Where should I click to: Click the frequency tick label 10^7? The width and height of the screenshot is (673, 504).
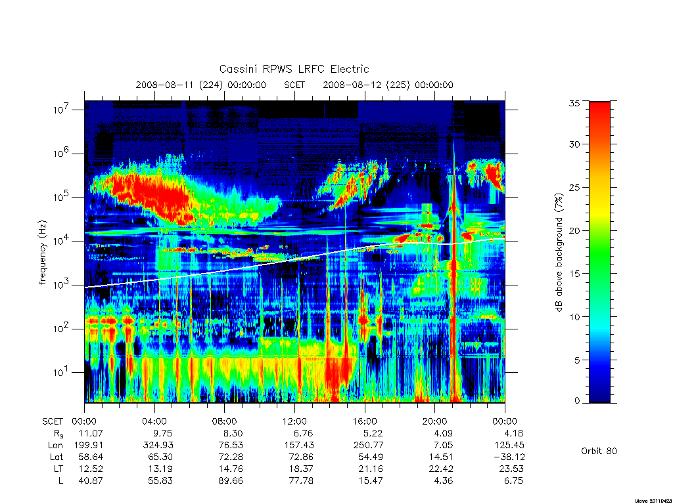point(62,110)
